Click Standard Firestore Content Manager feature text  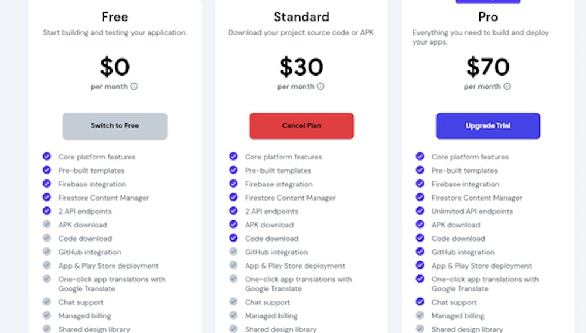[290, 198]
